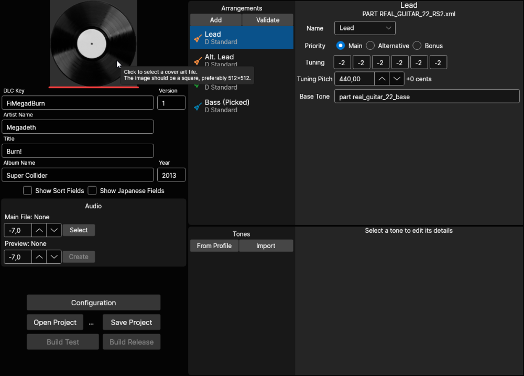Decrease main file volume with down arrow
Screen dimensions: 524x376
pos(54,230)
